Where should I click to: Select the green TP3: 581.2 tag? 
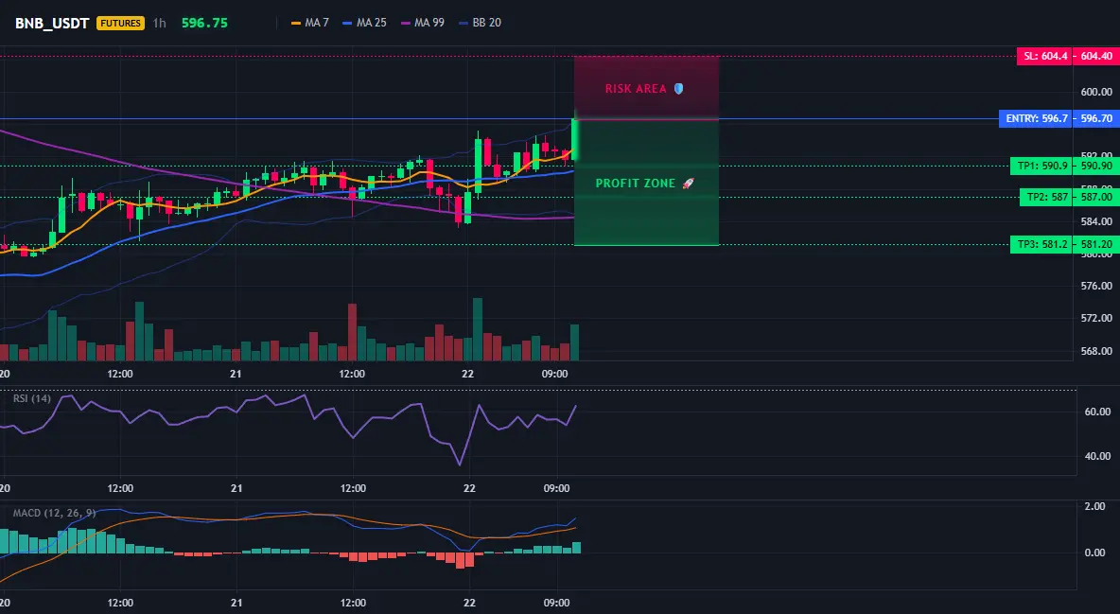[x=1041, y=244]
